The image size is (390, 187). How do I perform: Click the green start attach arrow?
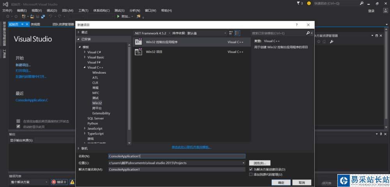[x=119, y=16]
